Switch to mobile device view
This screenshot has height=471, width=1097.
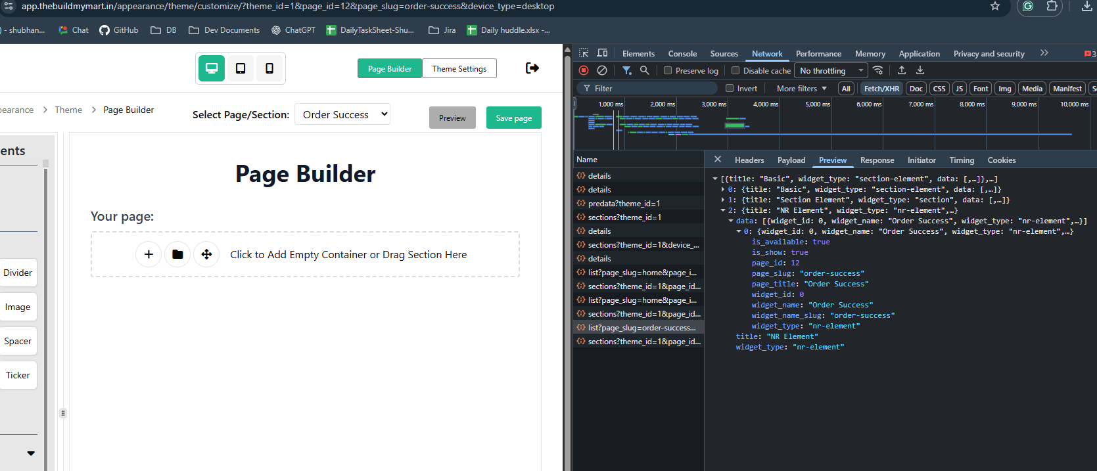pyautogui.click(x=269, y=68)
